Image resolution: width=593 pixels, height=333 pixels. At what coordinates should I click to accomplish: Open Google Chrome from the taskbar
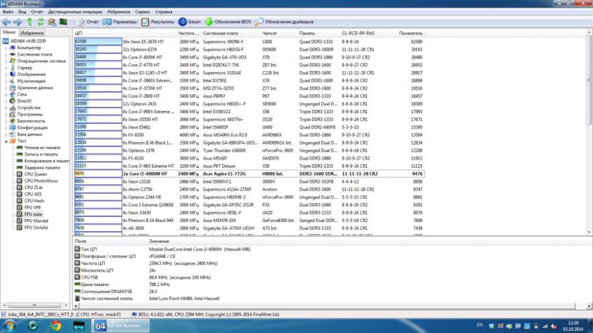[x=56, y=325]
